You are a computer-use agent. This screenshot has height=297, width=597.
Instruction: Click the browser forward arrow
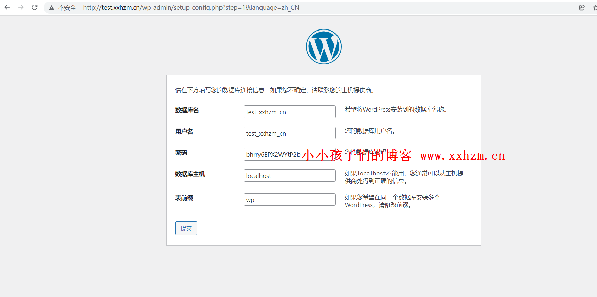[21, 7]
